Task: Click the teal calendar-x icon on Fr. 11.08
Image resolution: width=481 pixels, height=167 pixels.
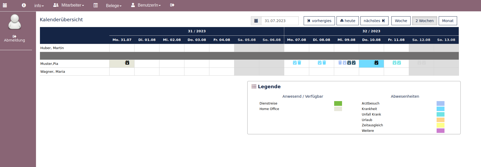Action: click(395, 62)
